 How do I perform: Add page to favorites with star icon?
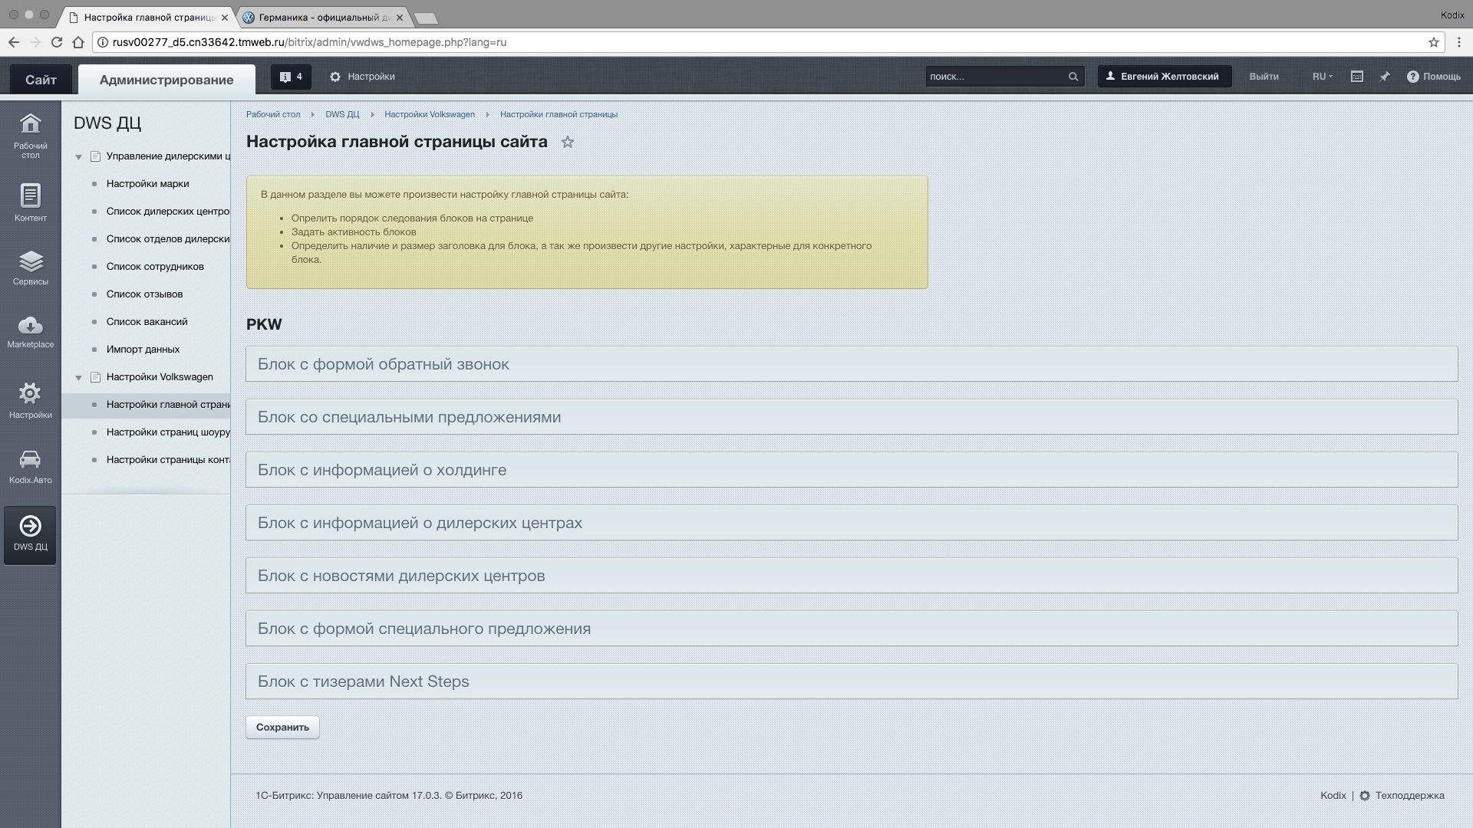click(568, 142)
